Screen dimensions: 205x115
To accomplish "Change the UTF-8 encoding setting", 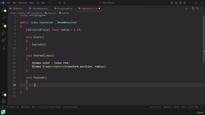I will (x=176, y=107).
